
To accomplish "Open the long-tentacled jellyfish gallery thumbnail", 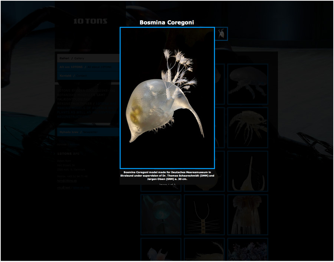I will 248,215.
